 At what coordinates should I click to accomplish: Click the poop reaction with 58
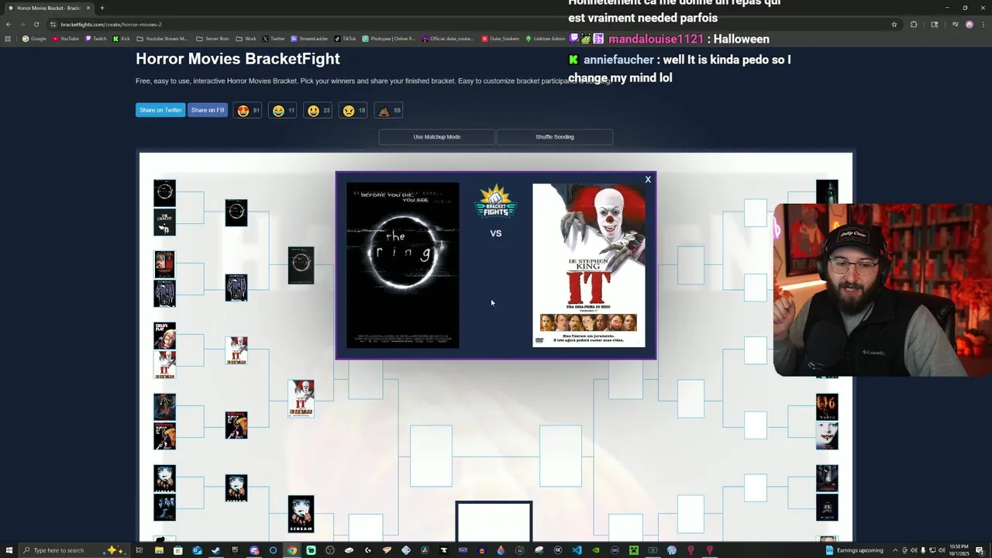(388, 111)
